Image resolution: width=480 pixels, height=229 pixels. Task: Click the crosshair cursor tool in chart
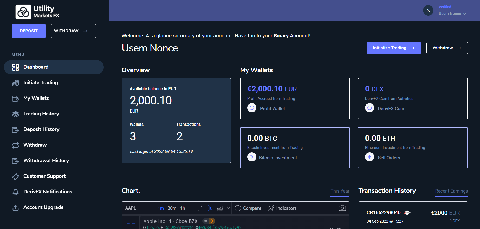(131, 223)
